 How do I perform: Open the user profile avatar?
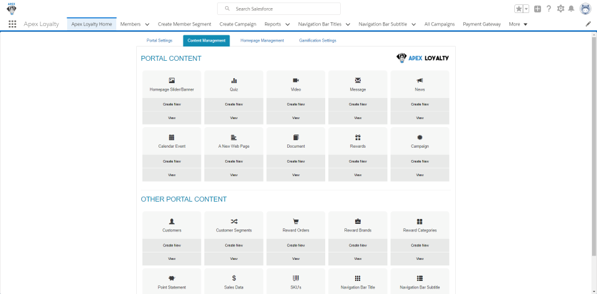tap(585, 9)
